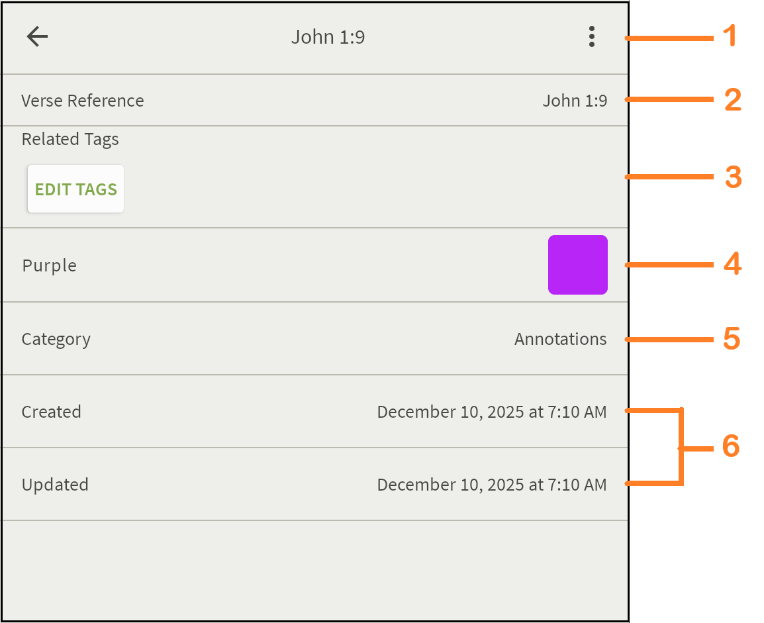This screenshot has height=623, width=764.
Task: Open the three-dot overflow menu
Action: [x=591, y=37]
